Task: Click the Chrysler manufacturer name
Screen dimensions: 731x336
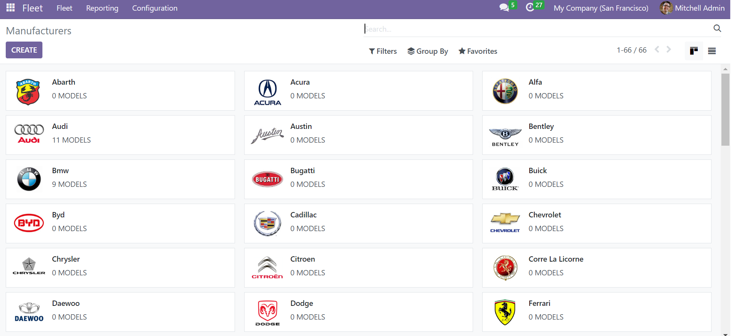Action: (x=66, y=259)
